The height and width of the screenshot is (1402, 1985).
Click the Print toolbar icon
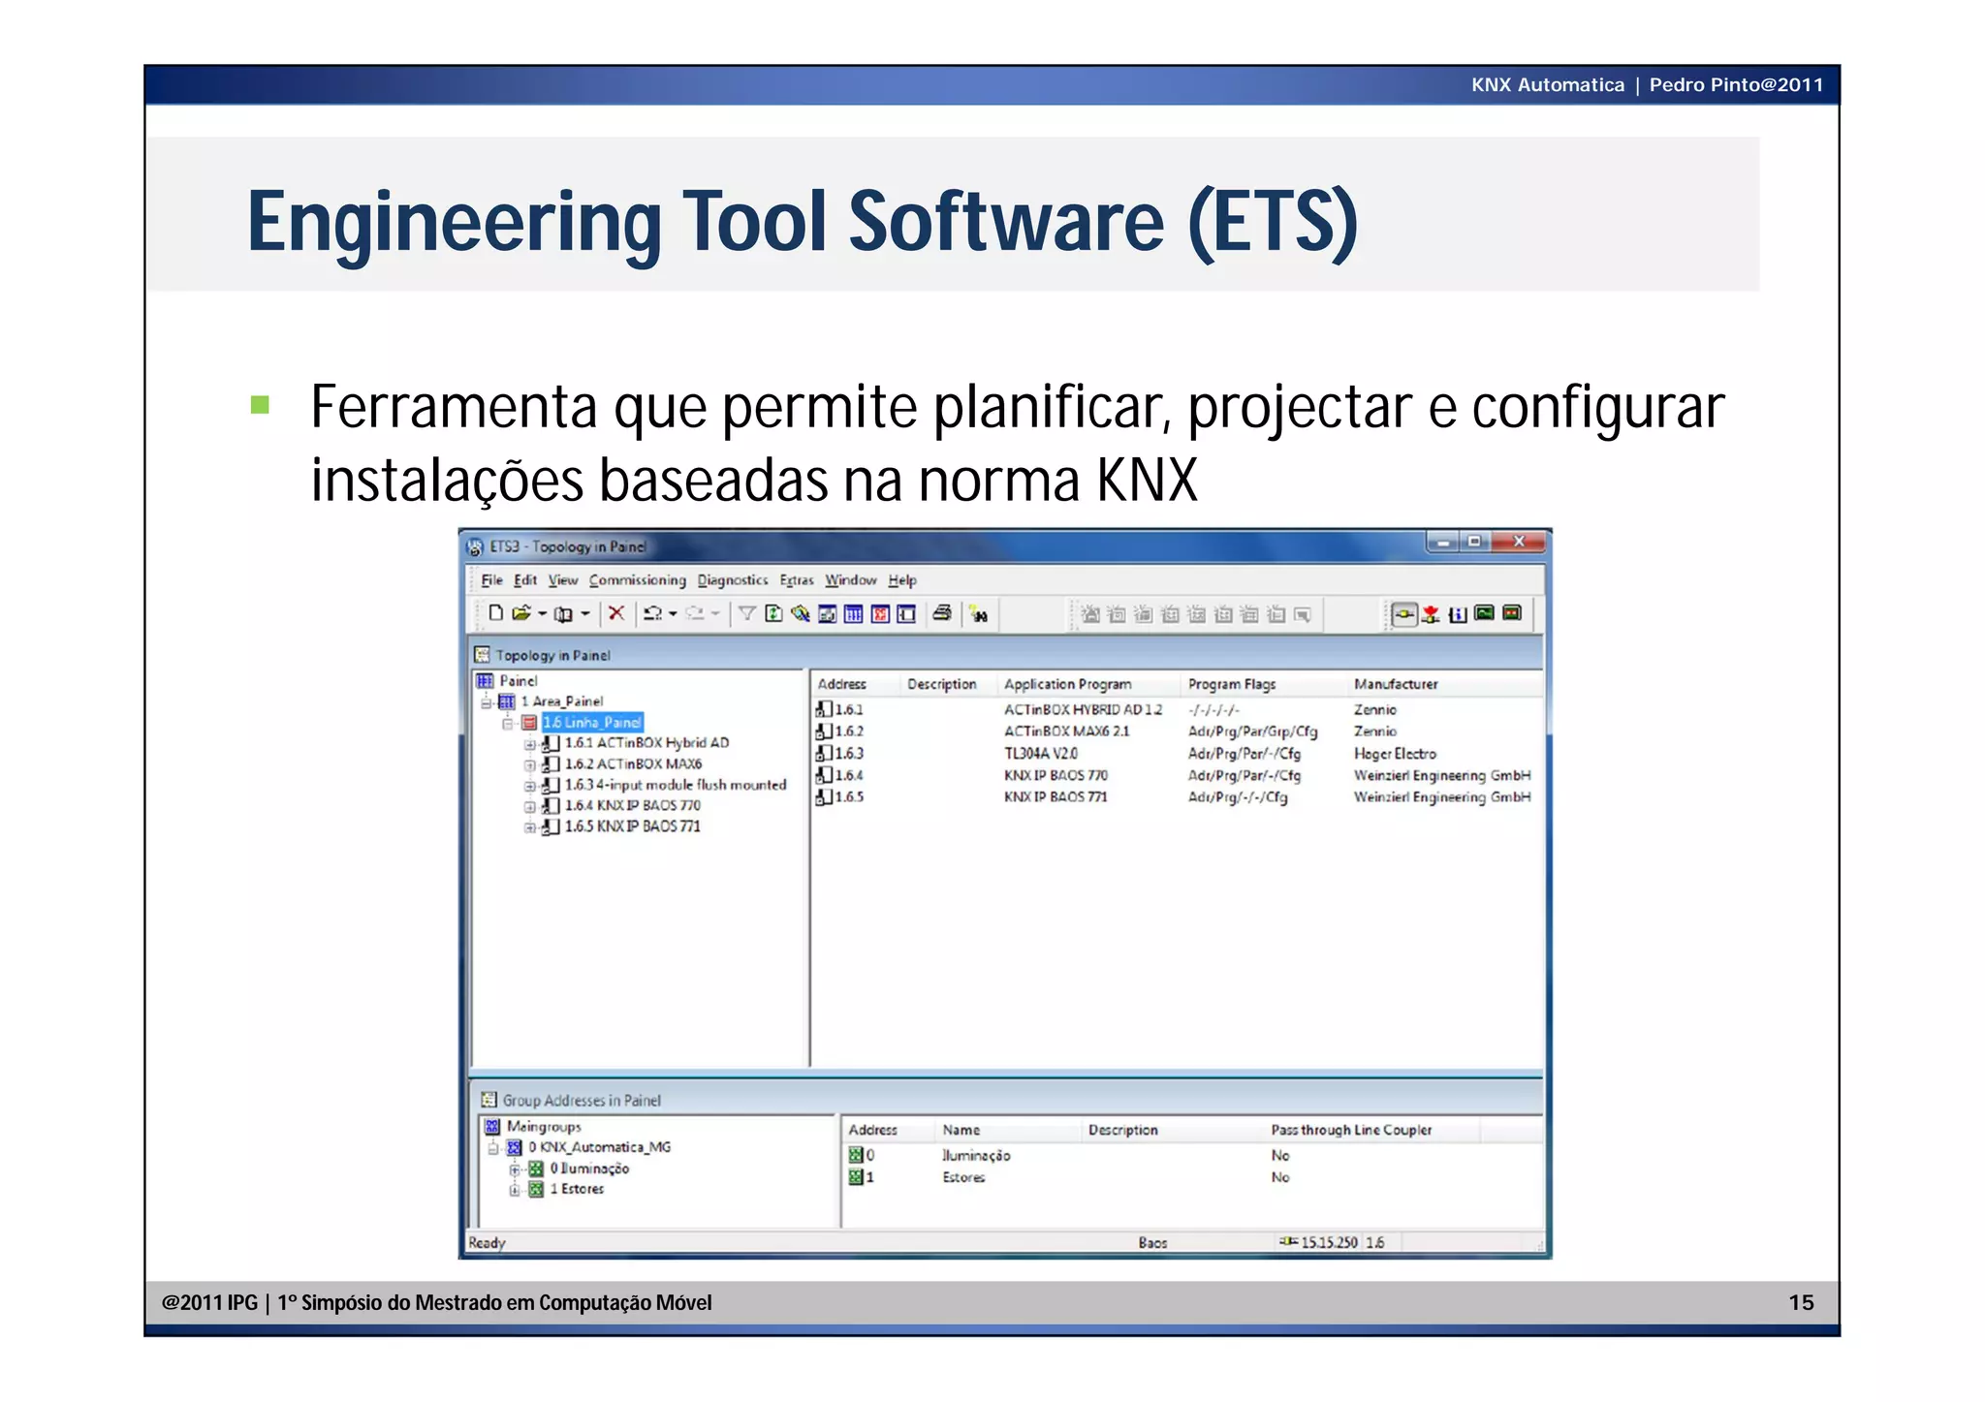tap(942, 613)
